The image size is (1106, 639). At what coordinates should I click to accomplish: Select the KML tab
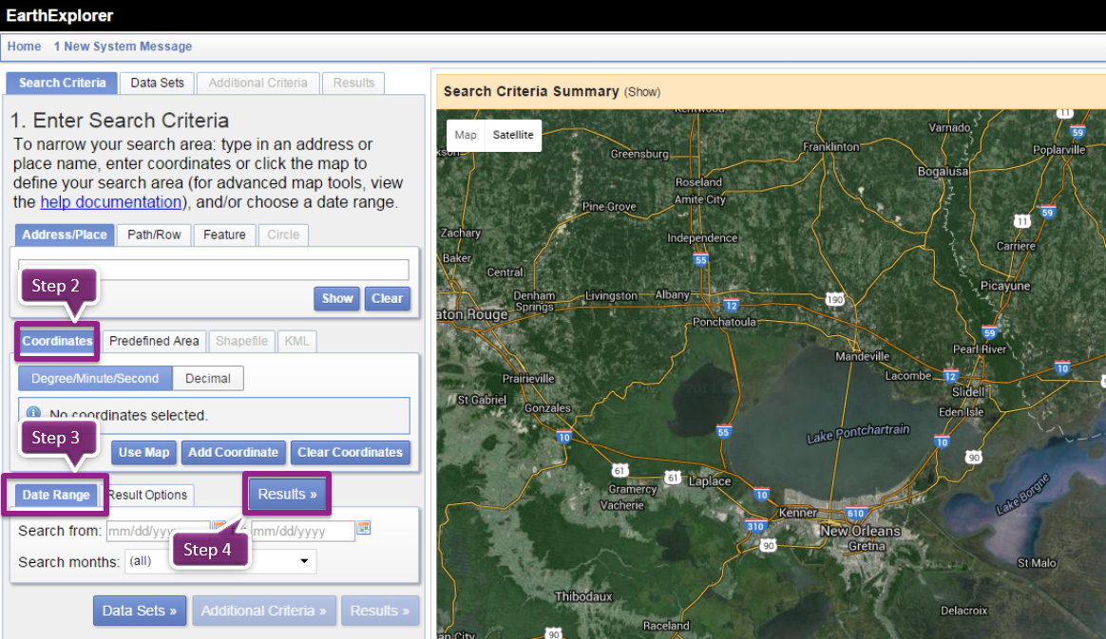(x=296, y=341)
